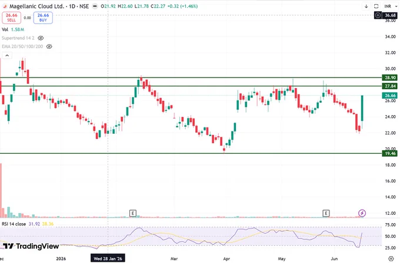
Task: Click the 2026 label on time axis
Action: 61,259
